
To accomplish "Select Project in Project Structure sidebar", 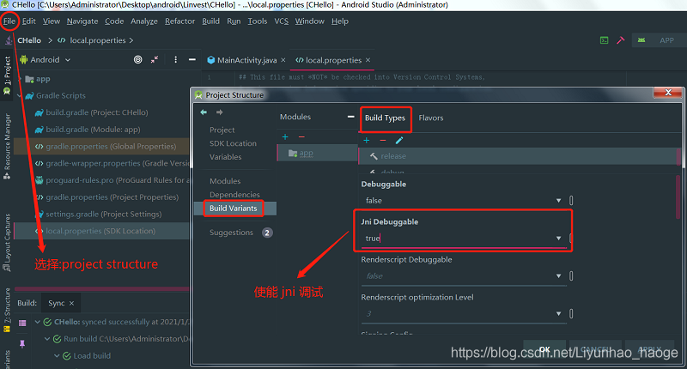I will pos(222,130).
